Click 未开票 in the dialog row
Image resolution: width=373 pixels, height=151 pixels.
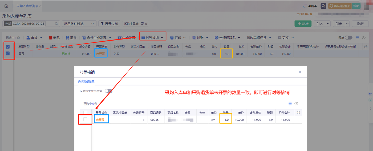100,120
